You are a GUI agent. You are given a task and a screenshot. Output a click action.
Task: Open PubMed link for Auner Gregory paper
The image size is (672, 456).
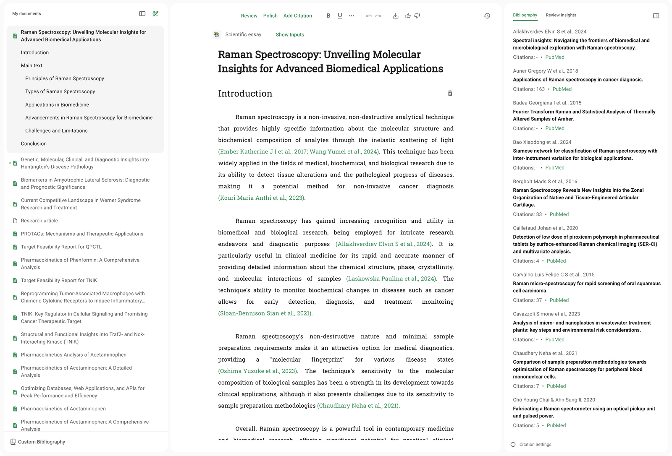click(x=562, y=89)
